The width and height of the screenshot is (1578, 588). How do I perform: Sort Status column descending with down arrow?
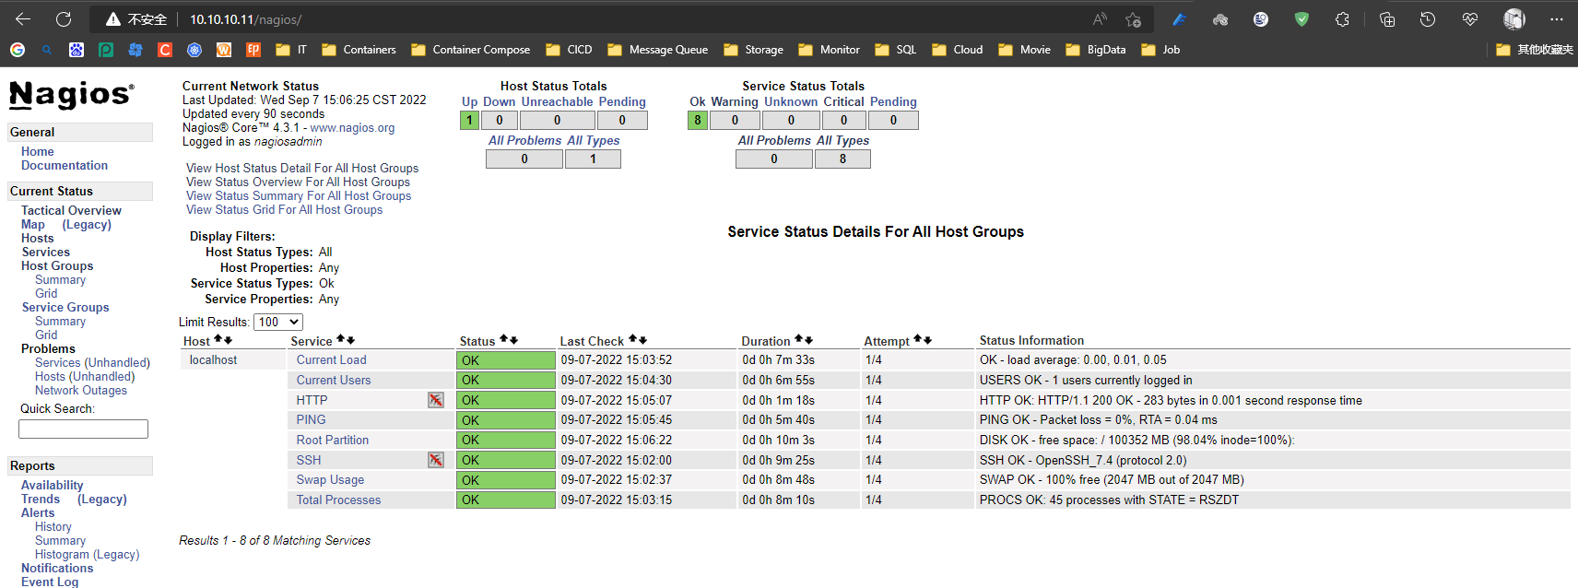pos(513,340)
